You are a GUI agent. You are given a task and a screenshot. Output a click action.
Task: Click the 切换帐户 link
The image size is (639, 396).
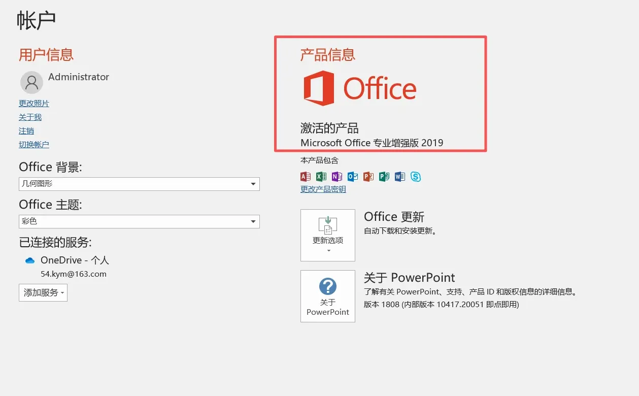tap(33, 144)
